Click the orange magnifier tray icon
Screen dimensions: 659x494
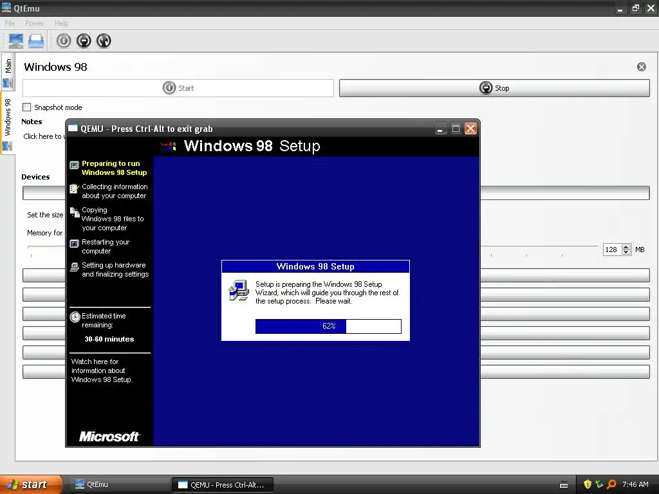(611, 484)
